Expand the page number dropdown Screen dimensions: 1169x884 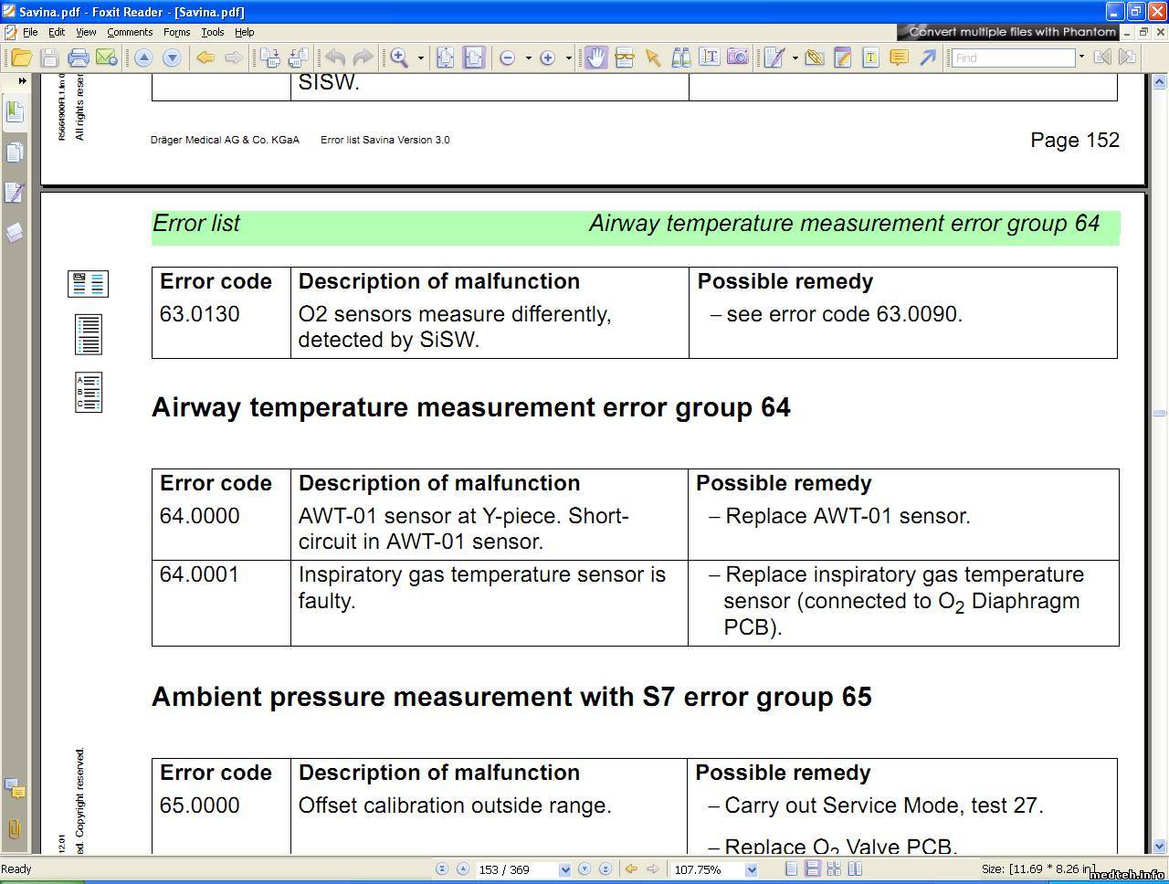pos(564,869)
